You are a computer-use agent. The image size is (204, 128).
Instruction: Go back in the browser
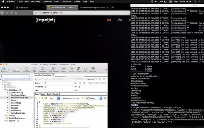2,13
